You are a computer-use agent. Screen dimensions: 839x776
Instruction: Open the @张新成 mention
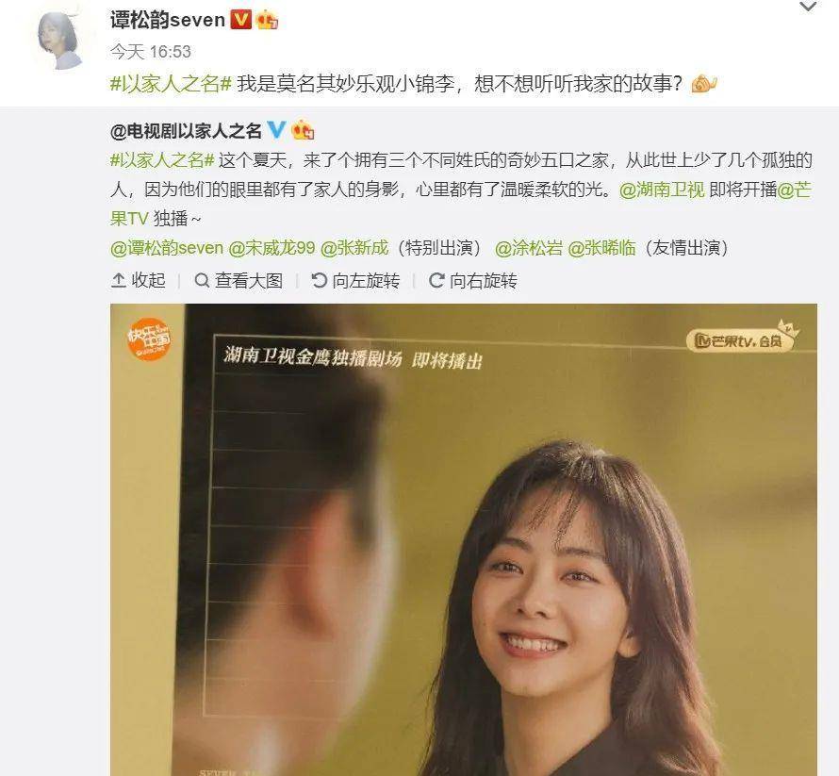click(354, 248)
